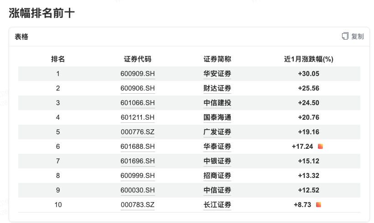Click the 证券代码 column header

(x=138, y=59)
